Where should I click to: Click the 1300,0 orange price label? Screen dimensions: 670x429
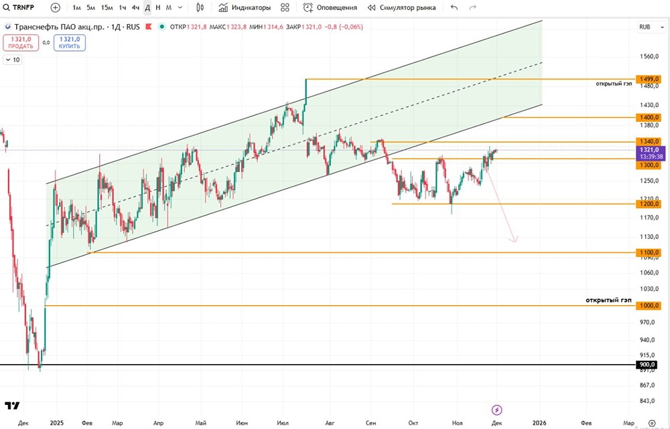click(648, 165)
